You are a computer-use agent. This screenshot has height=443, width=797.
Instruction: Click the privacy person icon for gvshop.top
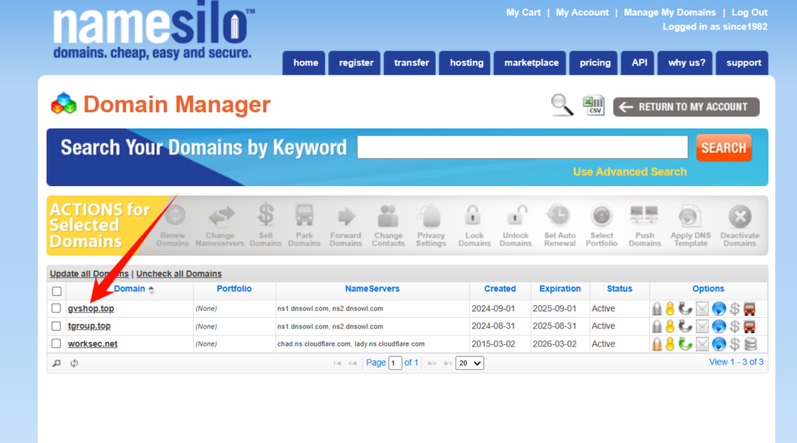pyautogui.click(x=670, y=309)
